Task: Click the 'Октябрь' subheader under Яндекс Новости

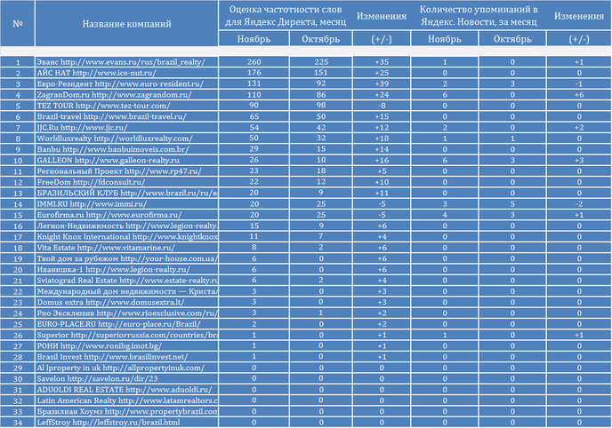Action: pyautogui.click(x=512, y=39)
